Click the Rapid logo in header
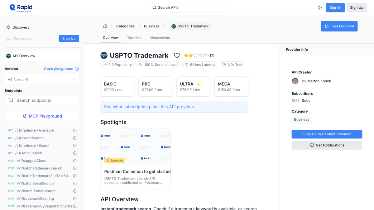 [21, 7]
